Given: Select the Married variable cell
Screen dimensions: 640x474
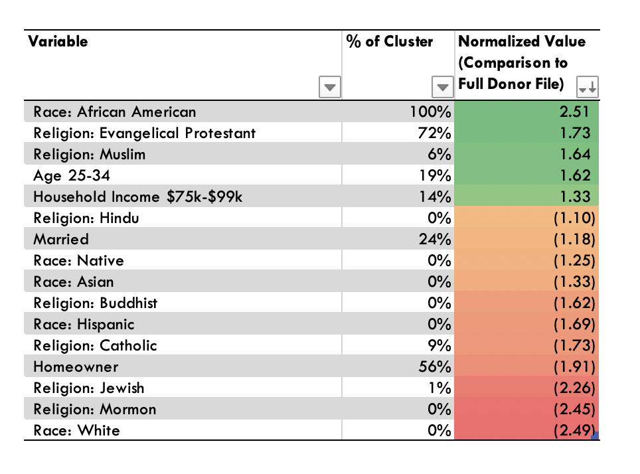Looking at the screenshot, I should click(183, 239).
